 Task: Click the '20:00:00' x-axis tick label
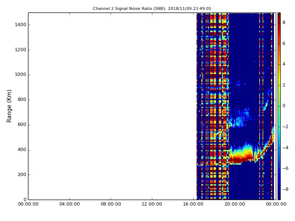tap(235, 204)
